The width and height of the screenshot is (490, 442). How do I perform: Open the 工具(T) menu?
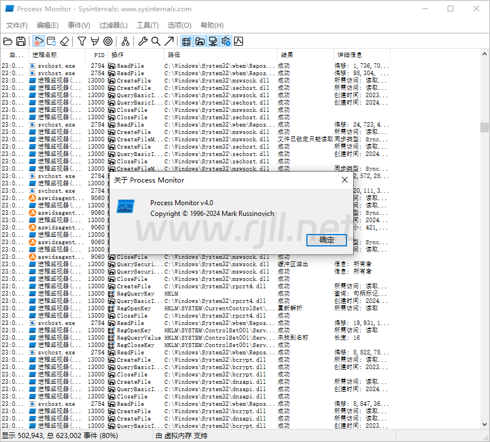148,25
